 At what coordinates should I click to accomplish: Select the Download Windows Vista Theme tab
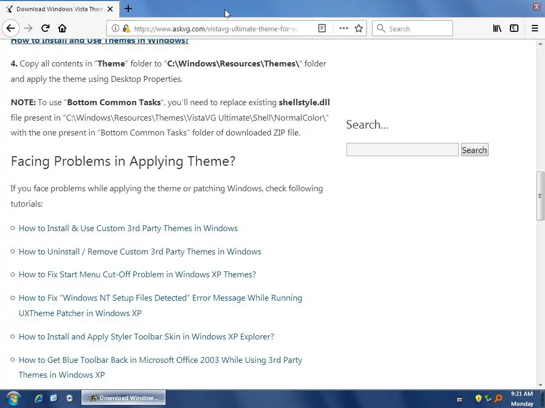coord(59,9)
